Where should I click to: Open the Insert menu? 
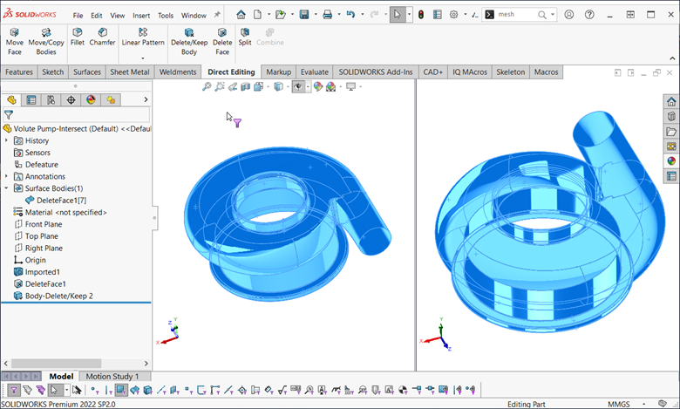[141, 16]
